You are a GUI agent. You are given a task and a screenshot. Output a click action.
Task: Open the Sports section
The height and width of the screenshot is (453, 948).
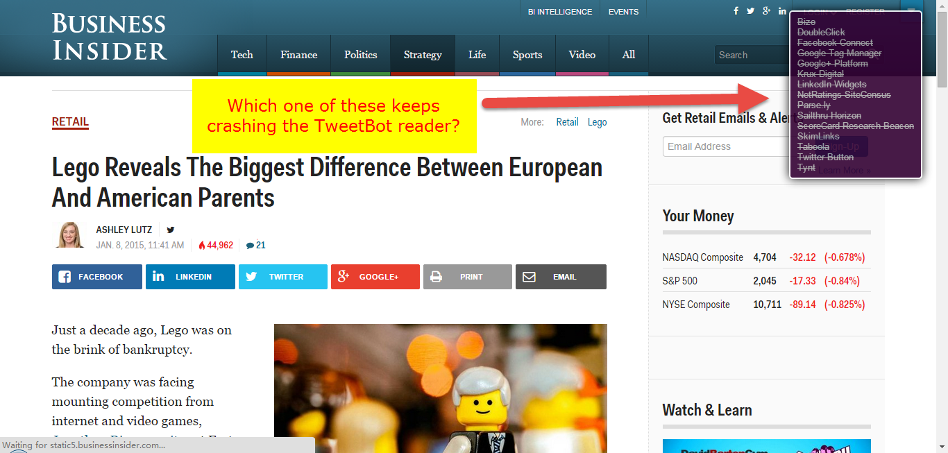[527, 55]
